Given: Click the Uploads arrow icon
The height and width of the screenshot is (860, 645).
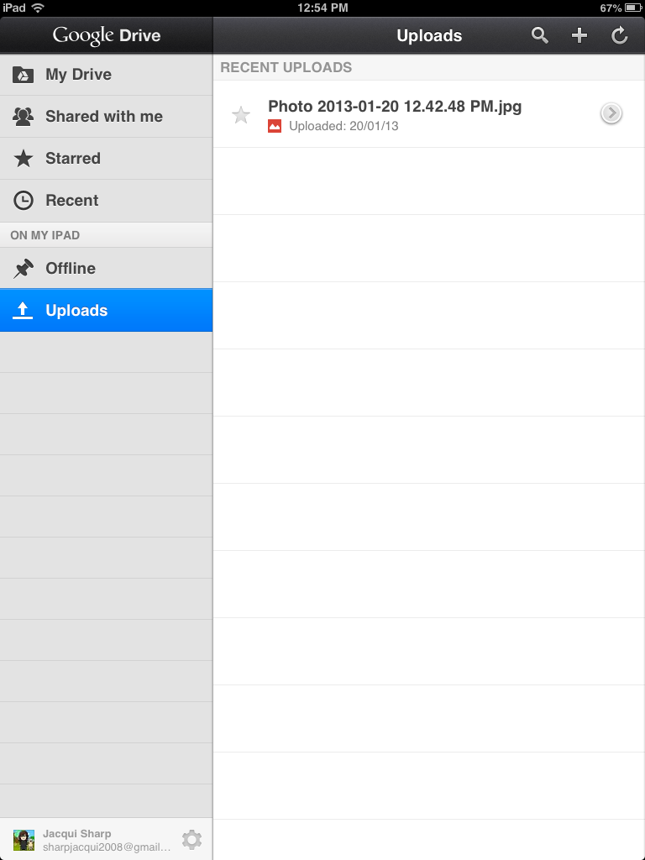Looking at the screenshot, I should [x=23, y=311].
